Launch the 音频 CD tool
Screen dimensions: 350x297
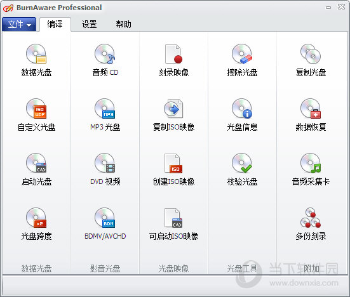coord(105,54)
